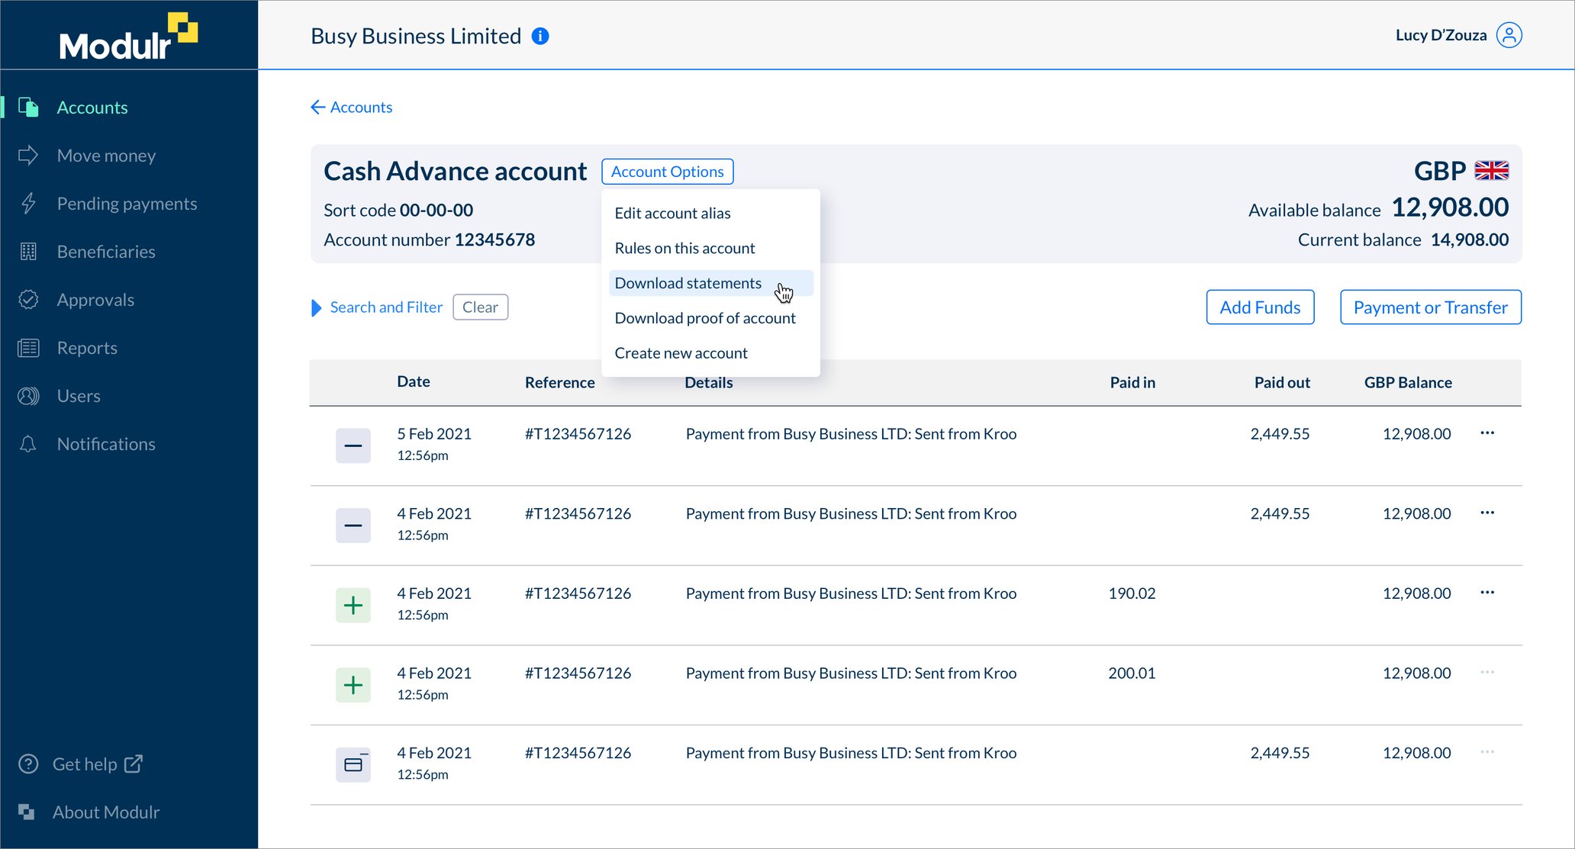
Task: Go back via Accounts arrow link
Action: (351, 108)
